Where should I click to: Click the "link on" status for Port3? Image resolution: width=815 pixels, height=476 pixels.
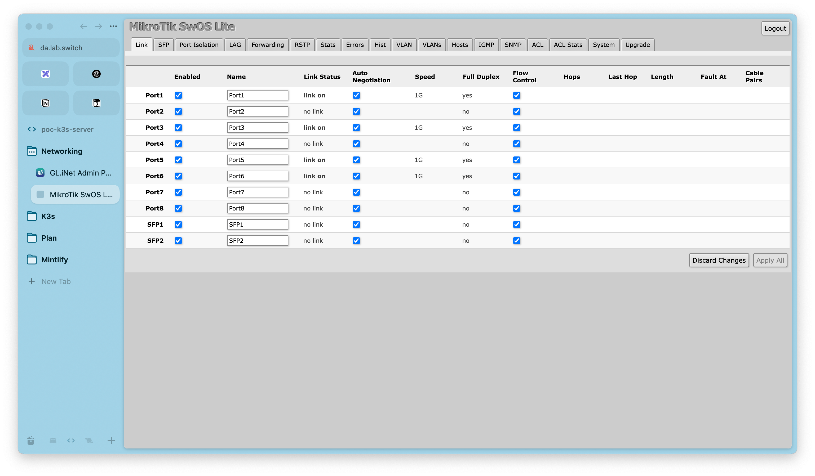point(314,128)
